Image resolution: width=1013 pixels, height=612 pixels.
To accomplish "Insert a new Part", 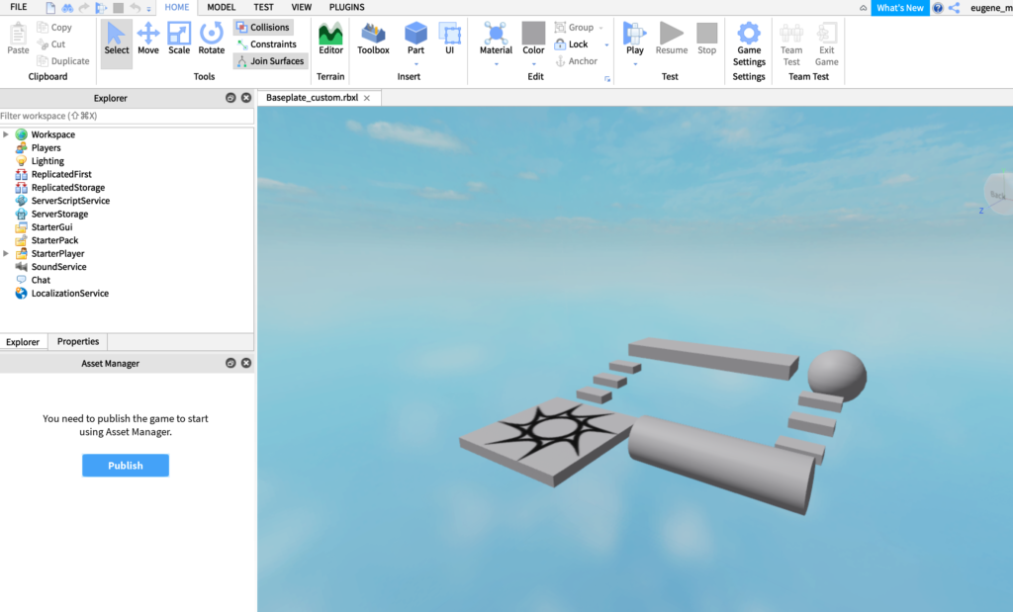I will [415, 39].
